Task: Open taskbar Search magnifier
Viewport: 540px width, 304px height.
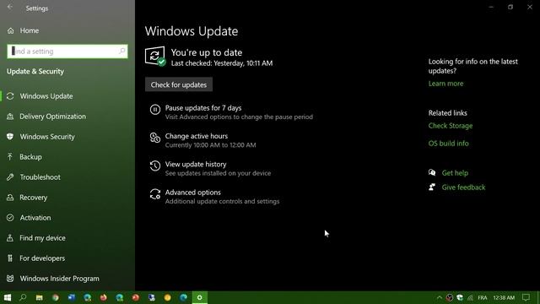Action: (23, 297)
